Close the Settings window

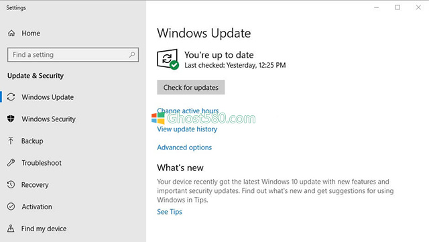[418, 7]
